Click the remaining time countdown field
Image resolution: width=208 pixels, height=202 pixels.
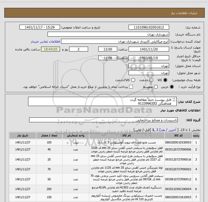pos(50,49)
